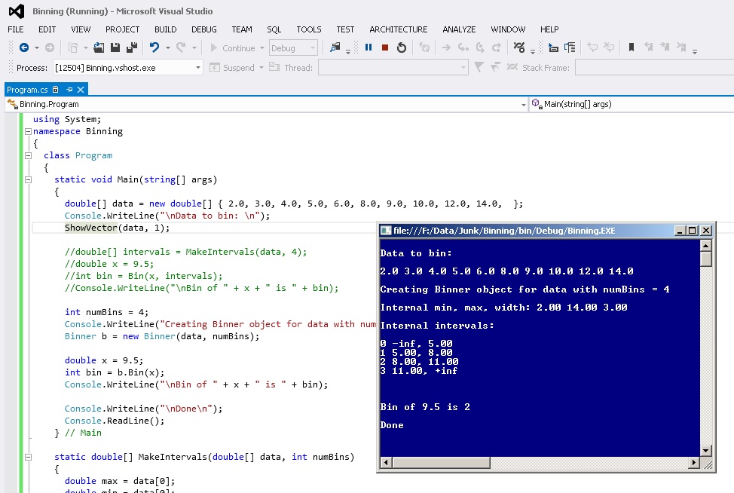Restart the debug session icon
This screenshot has width=734, height=493.
tap(402, 47)
